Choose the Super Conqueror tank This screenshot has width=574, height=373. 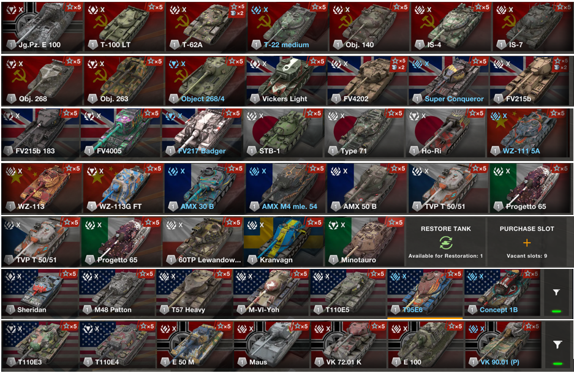pos(448,81)
